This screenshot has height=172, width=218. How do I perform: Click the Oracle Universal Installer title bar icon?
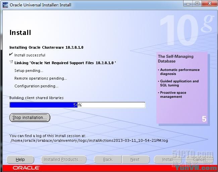[5, 5]
